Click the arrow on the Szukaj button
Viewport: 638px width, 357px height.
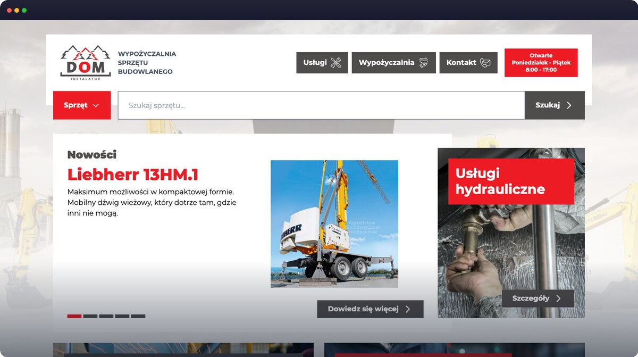569,105
